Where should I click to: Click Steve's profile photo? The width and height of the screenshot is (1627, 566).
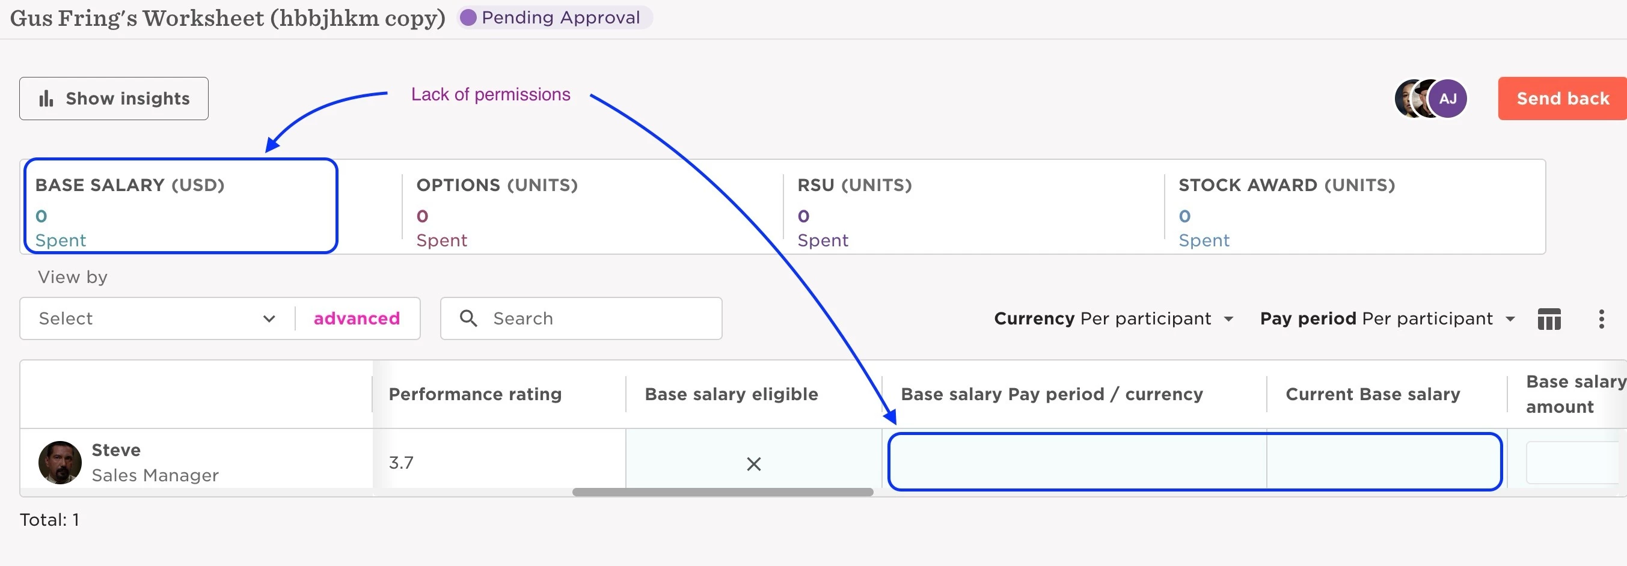60,462
